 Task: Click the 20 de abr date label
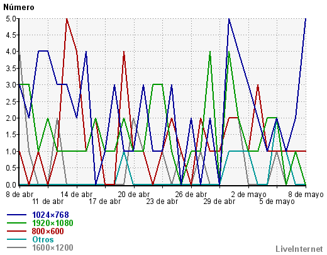pos(134,195)
